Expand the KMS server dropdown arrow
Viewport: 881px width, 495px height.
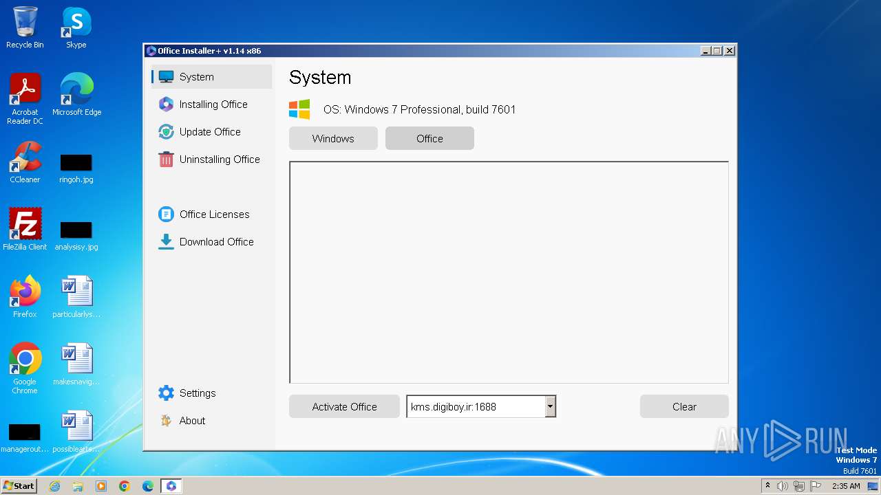pyautogui.click(x=550, y=406)
